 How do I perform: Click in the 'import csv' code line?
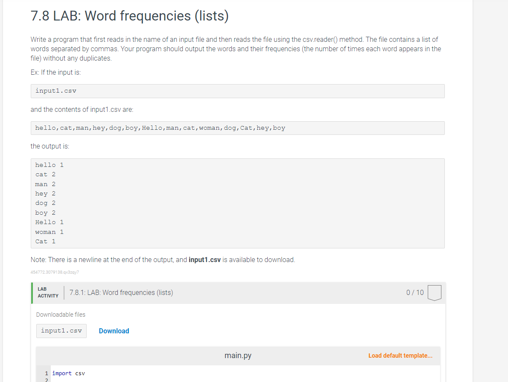pos(68,373)
